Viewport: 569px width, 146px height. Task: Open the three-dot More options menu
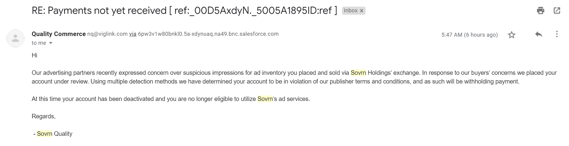(557, 34)
